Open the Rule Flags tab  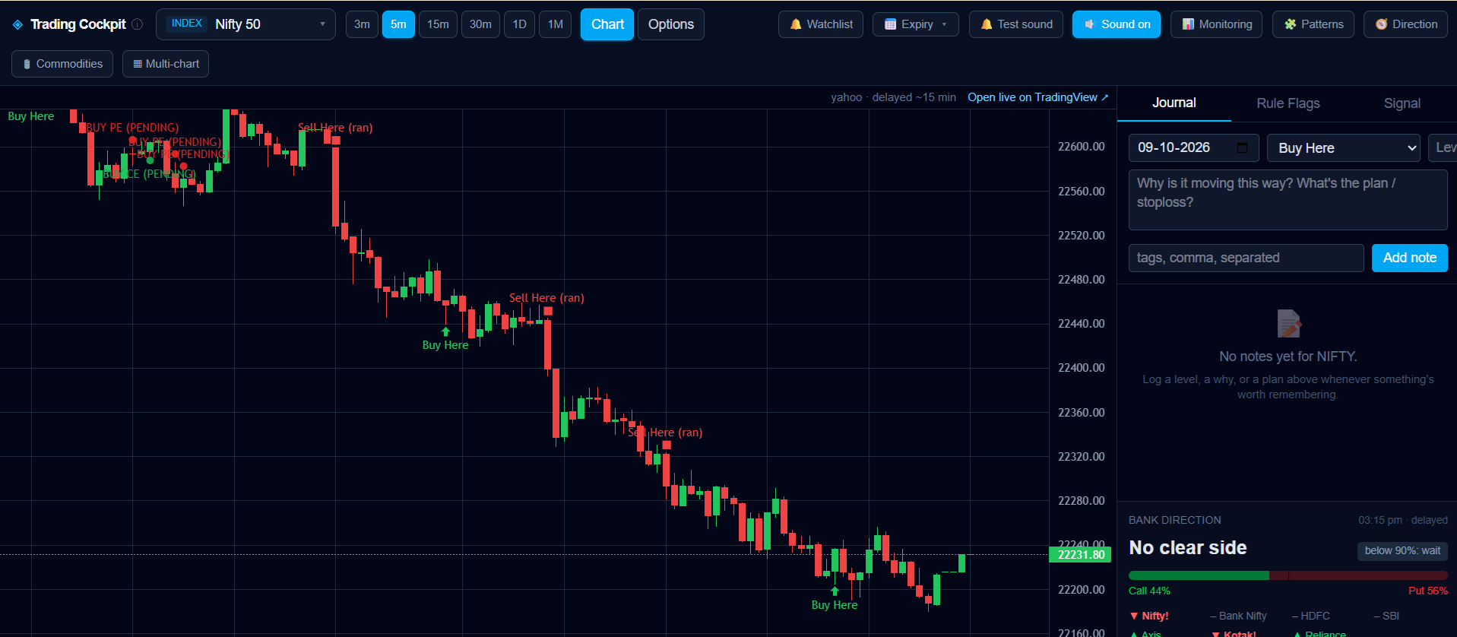(x=1288, y=103)
